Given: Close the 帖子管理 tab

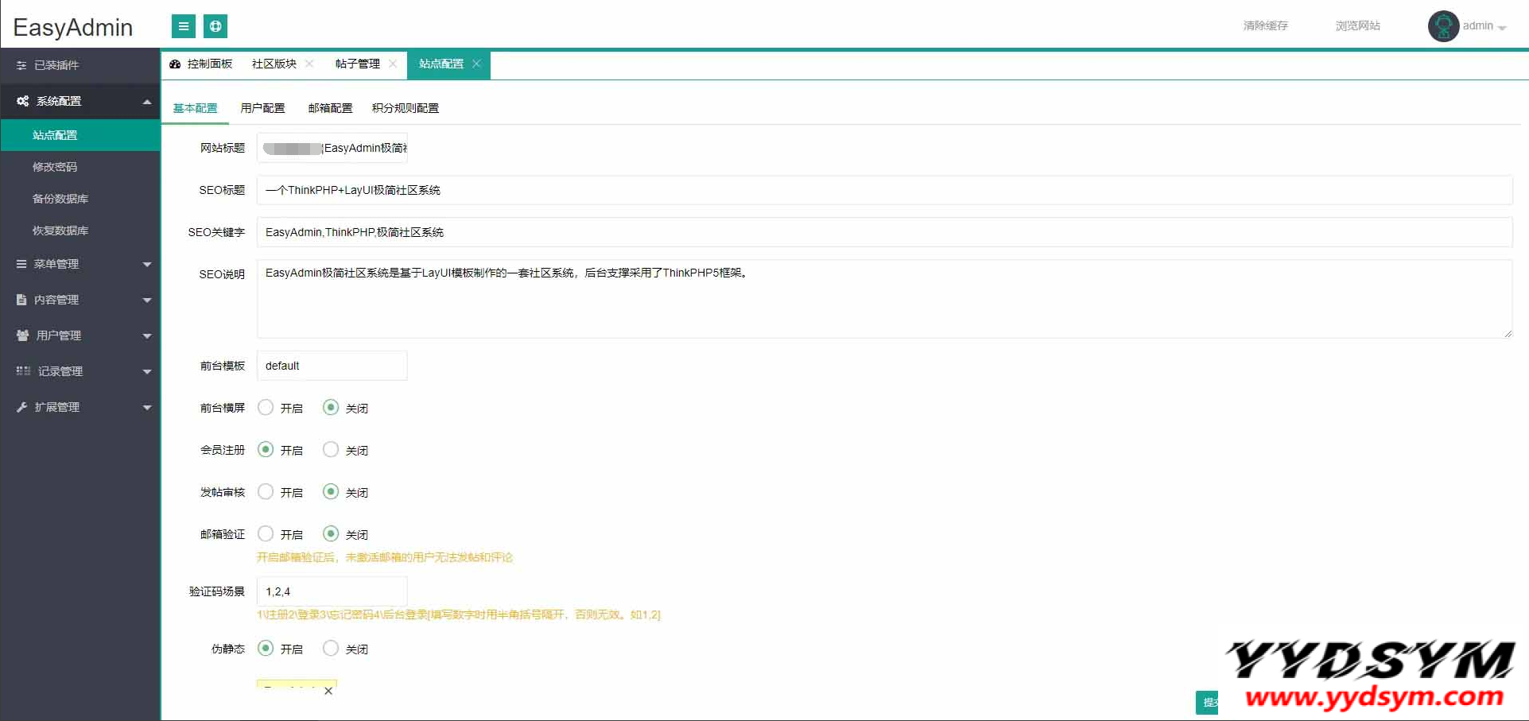Looking at the screenshot, I should pos(393,64).
